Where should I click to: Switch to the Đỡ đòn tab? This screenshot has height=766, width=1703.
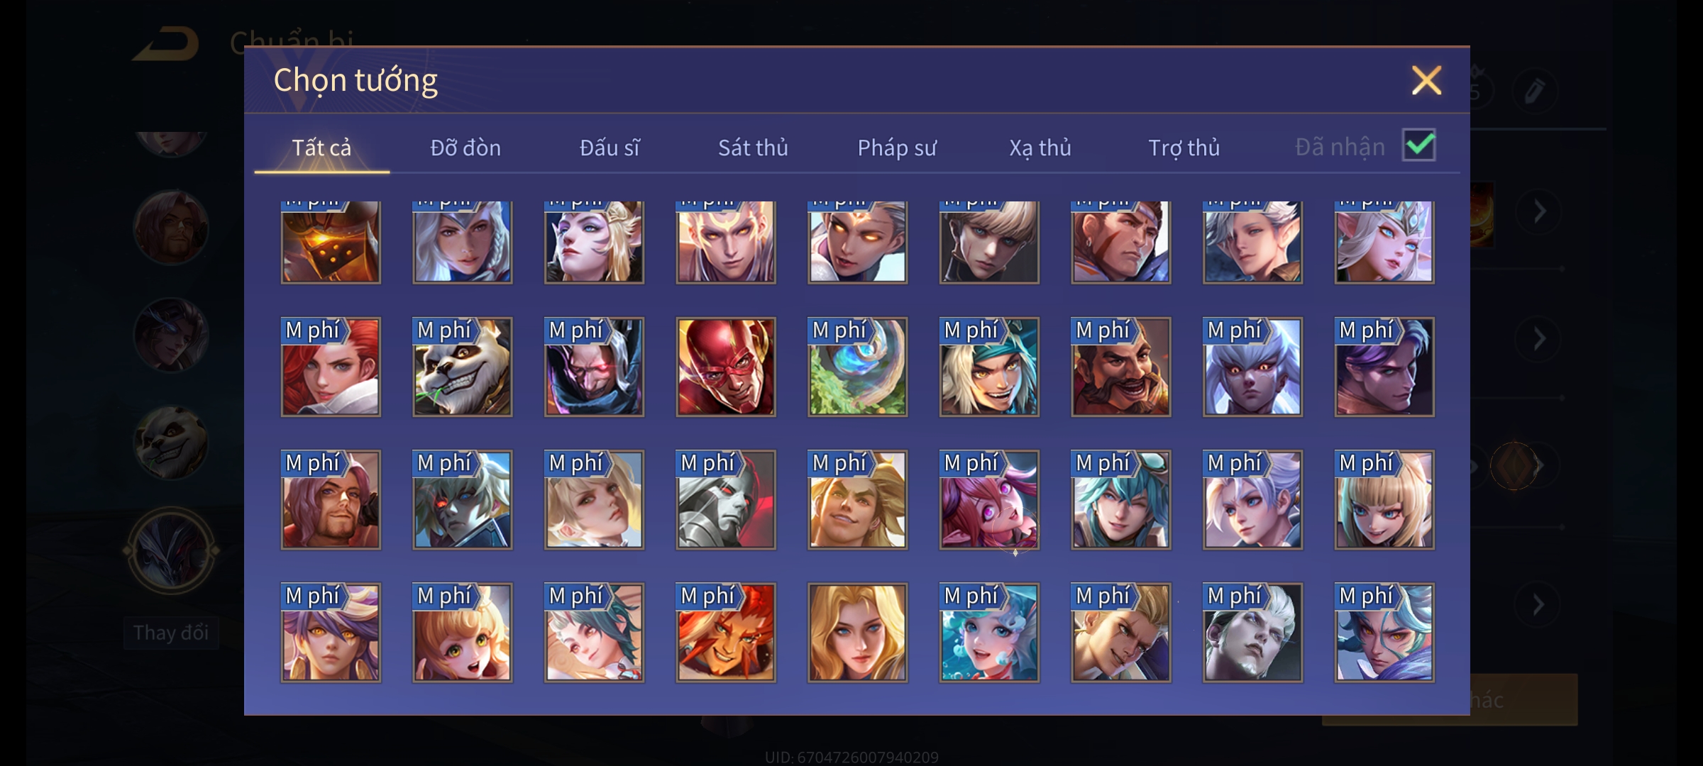tap(465, 148)
